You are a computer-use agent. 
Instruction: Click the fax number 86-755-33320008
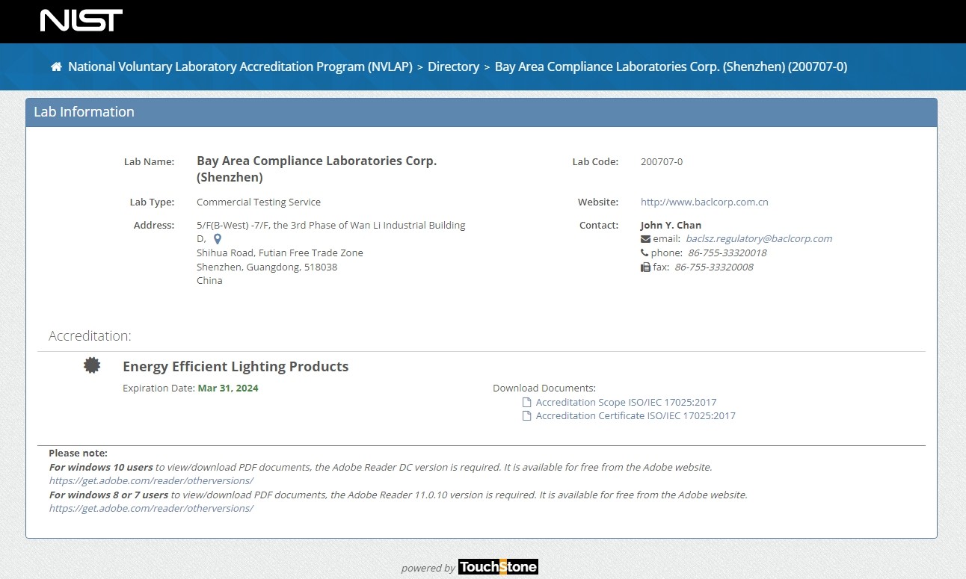714,267
